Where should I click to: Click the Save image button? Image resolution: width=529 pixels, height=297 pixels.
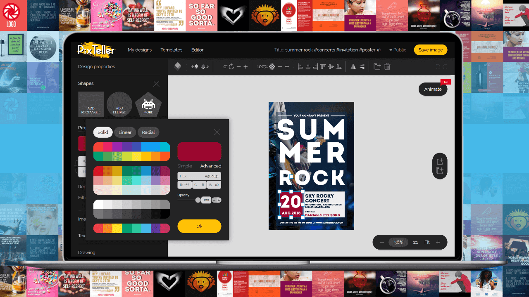tap(431, 50)
